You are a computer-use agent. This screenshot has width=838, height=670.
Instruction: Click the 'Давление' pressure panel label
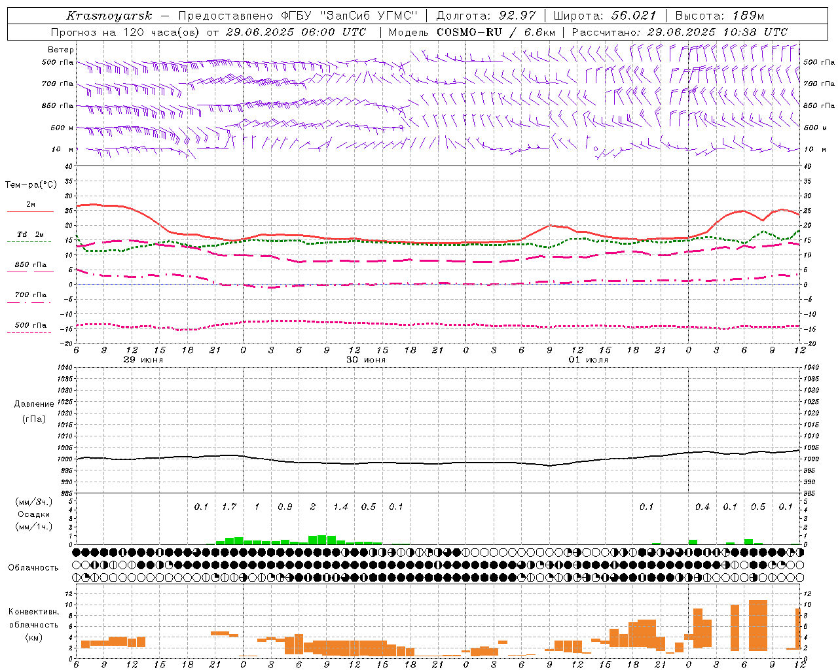pyautogui.click(x=34, y=404)
